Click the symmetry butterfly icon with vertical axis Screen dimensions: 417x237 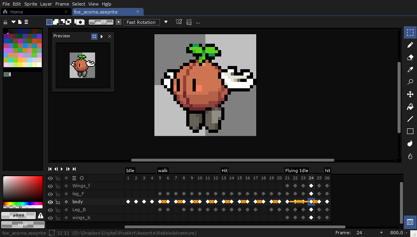(x=179, y=22)
